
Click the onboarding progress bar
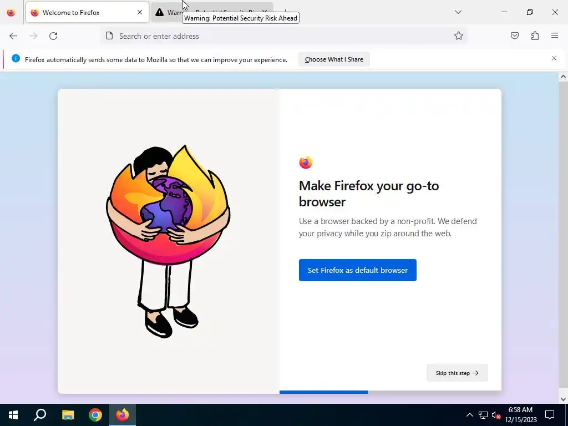[x=390, y=392]
